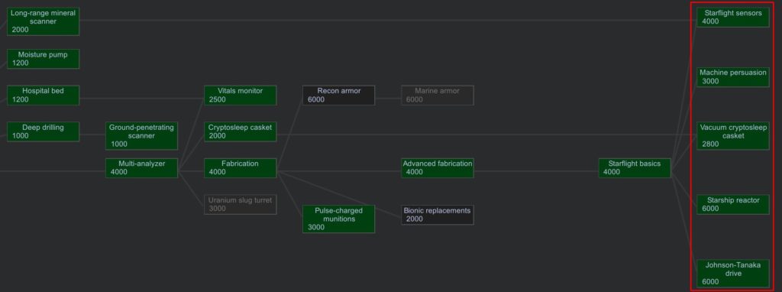The height and width of the screenshot is (292, 782).
Task: Click Machine persuasion research box
Action: (x=733, y=77)
